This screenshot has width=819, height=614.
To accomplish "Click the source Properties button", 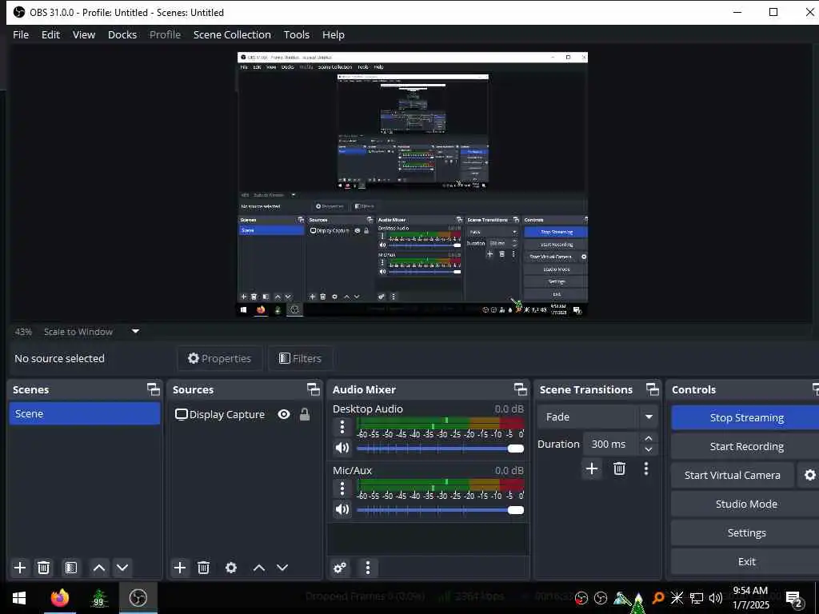I will coord(219,358).
